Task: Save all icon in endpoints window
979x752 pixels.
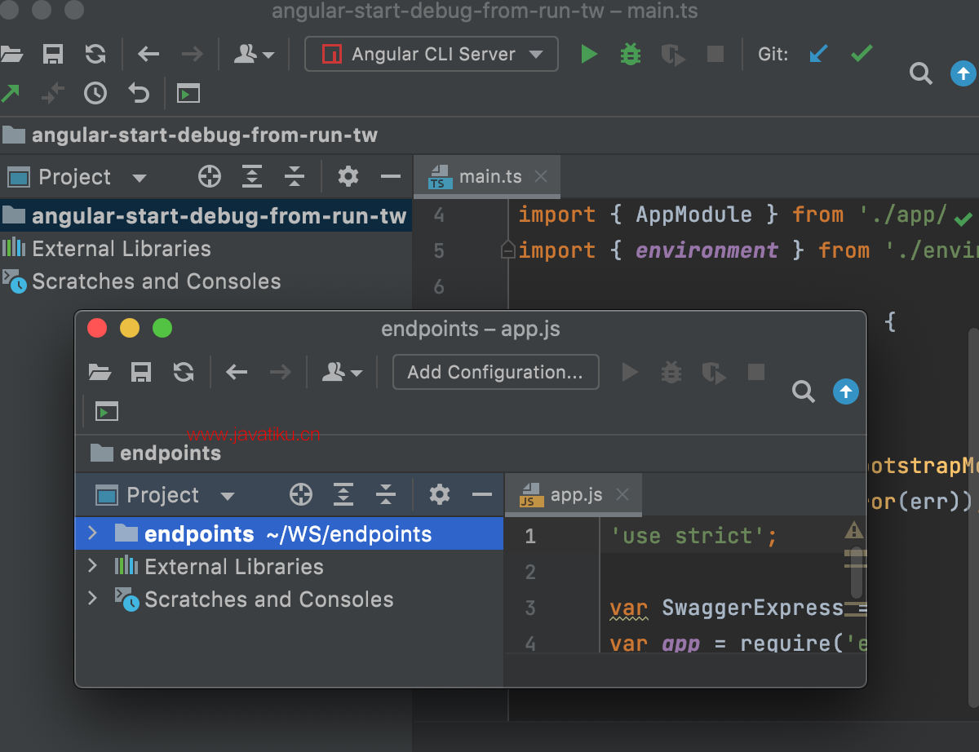Action: (141, 373)
